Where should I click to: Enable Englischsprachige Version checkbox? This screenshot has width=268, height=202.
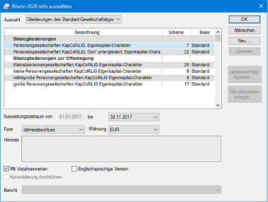(74, 169)
